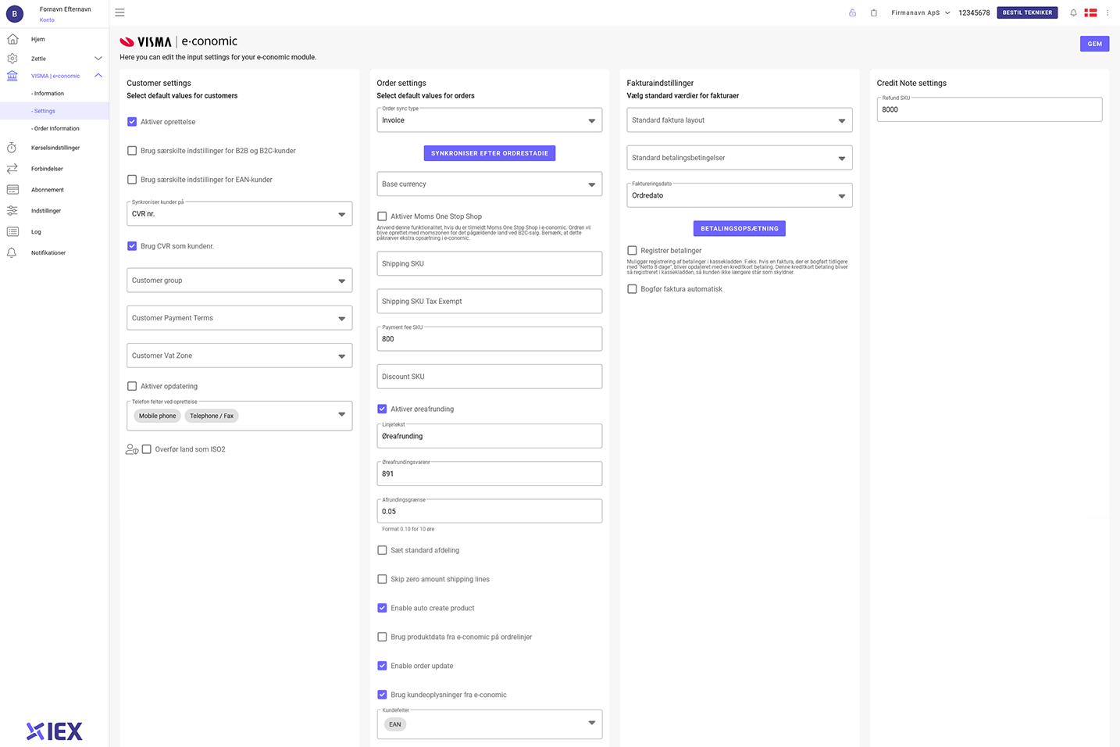
Task: Click the Forbindelser arrows icon
Action: 12,169
